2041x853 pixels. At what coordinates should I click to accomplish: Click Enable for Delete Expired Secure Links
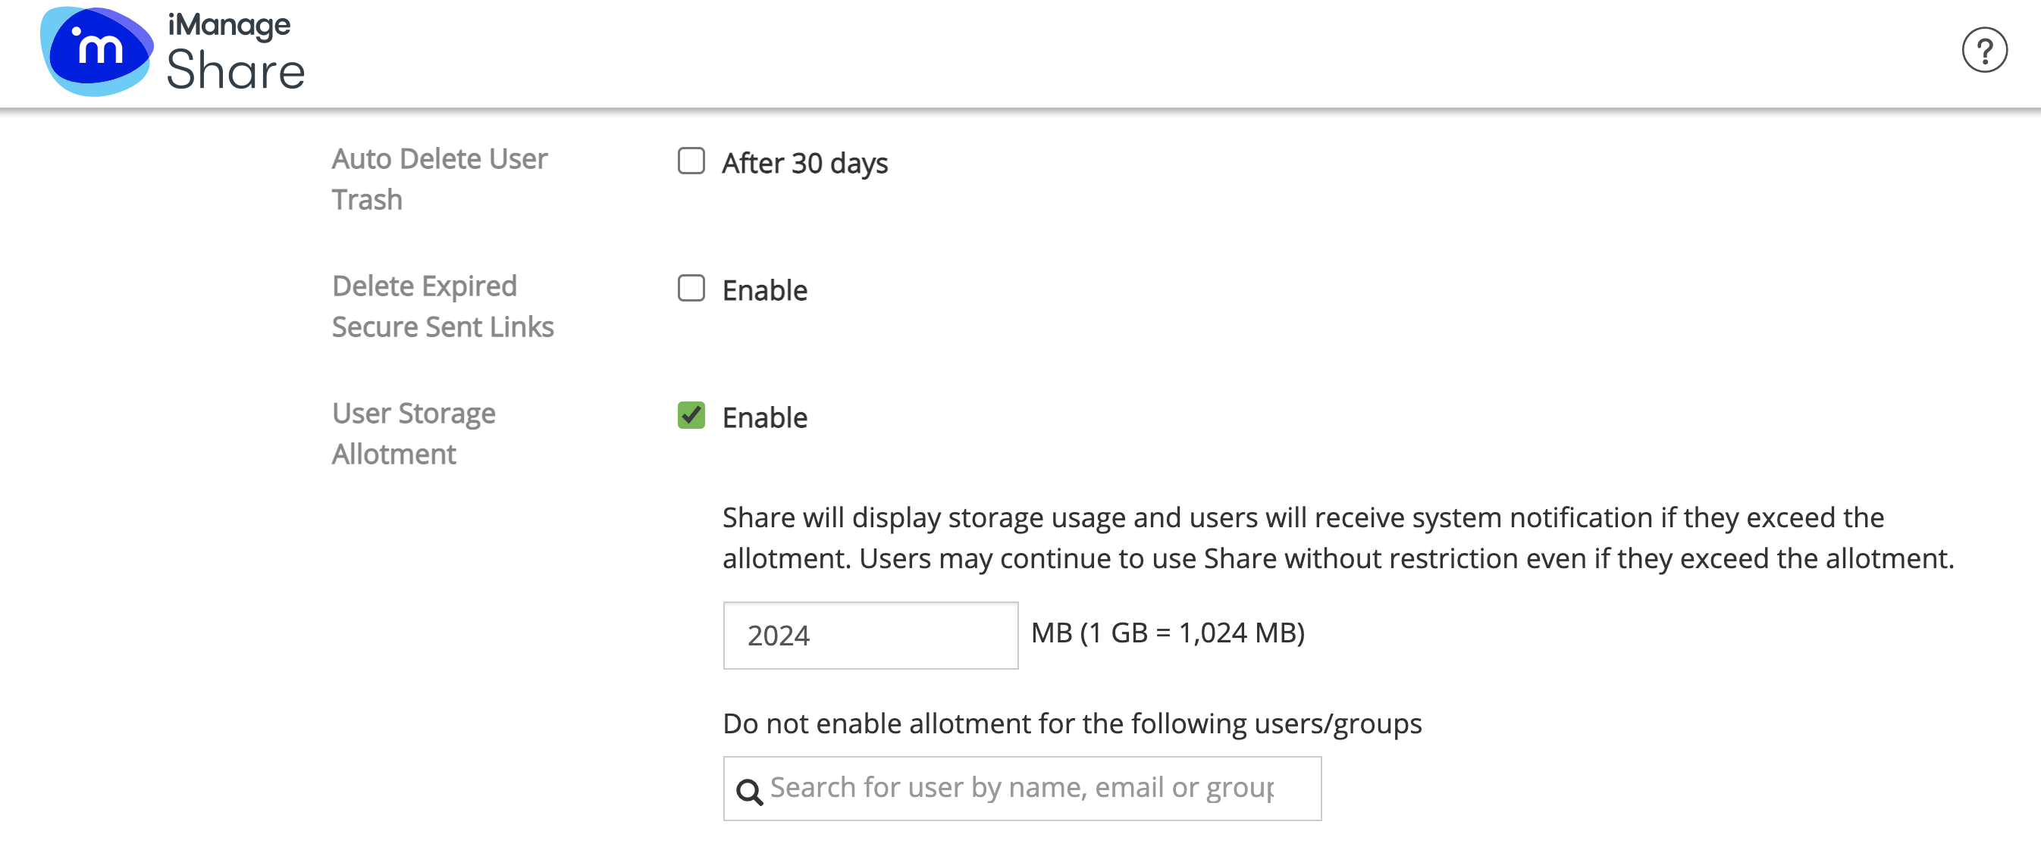(688, 287)
